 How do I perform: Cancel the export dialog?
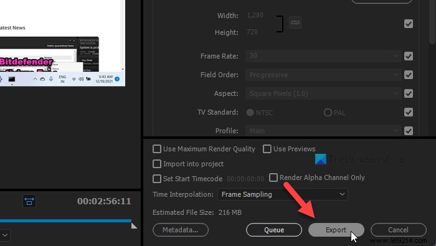point(398,230)
